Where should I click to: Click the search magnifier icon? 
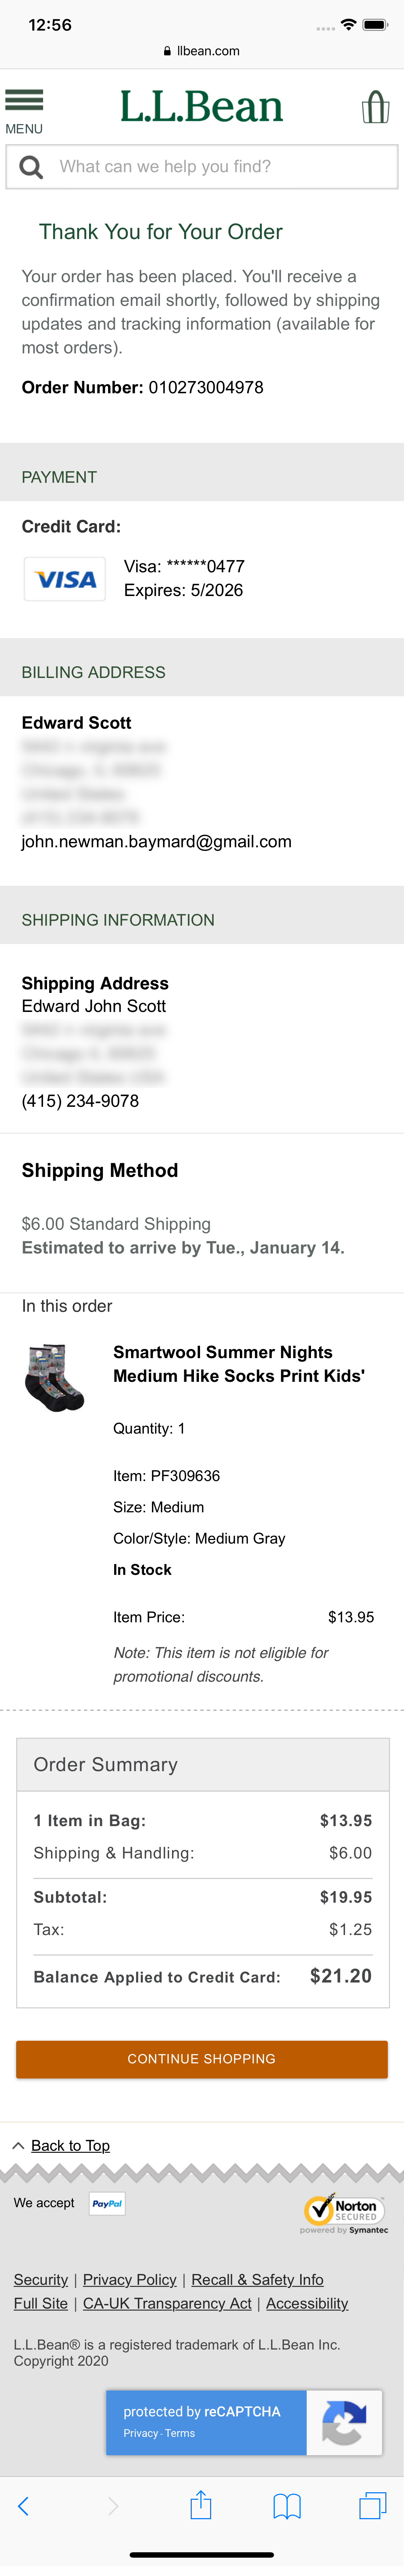31,167
